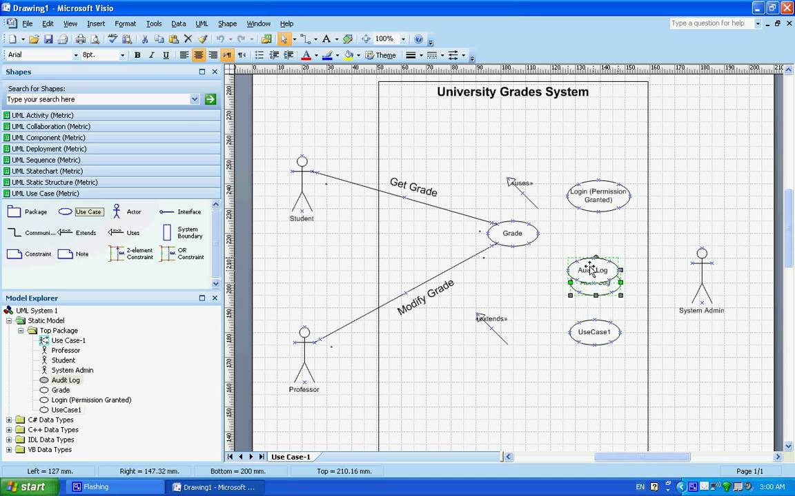Select the Text tool
Image resolution: width=795 pixels, height=496 pixels.
click(326, 39)
